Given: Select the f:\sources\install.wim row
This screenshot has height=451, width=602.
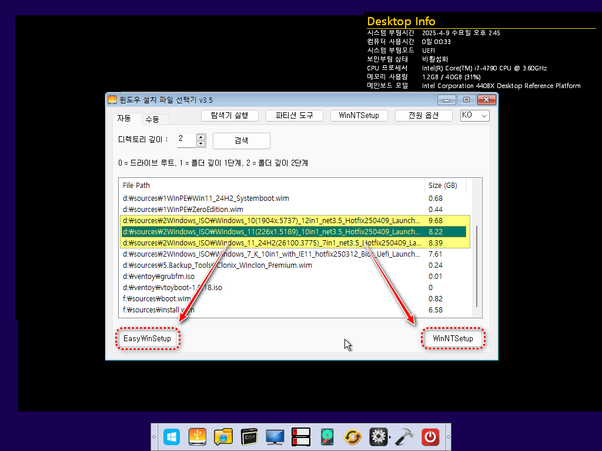Looking at the screenshot, I should (294, 309).
